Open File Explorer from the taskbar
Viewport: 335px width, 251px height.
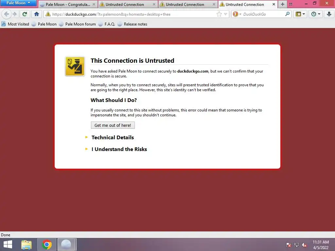[x=26, y=244]
